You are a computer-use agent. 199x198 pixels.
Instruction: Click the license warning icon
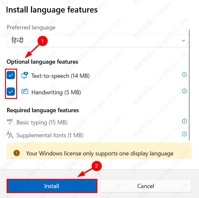click(x=17, y=153)
